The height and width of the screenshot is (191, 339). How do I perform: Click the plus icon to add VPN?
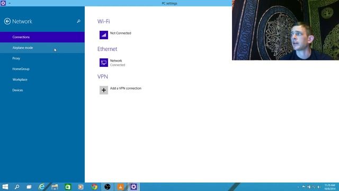click(104, 90)
